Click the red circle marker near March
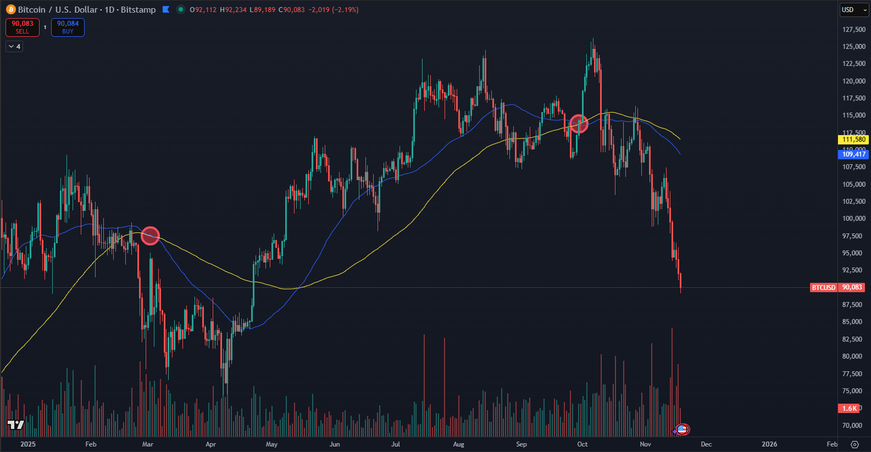The height and width of the screenshot is (452, 871). click(x=150, y=236)
